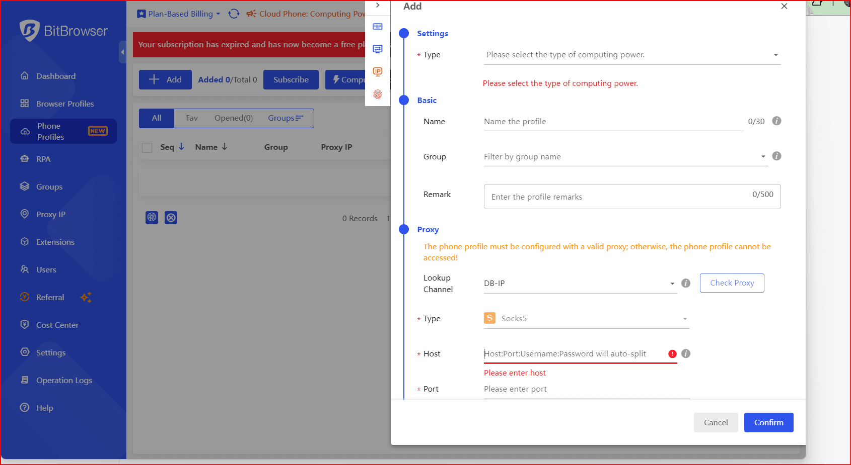Click the refresh icon in top bar

(234, 14)
